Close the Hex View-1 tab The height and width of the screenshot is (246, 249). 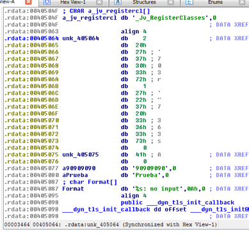coord(99,3)
